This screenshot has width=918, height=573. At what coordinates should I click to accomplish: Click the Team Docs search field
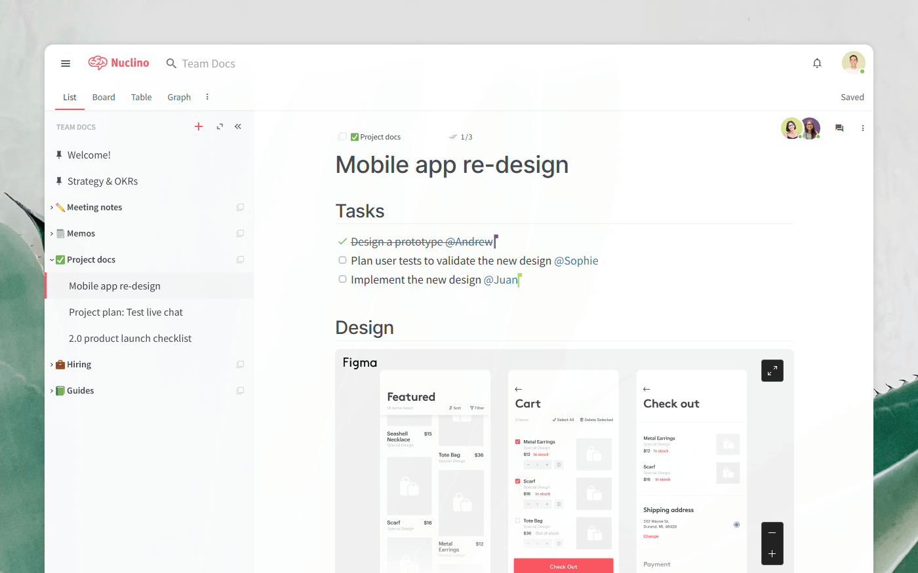click(x=209, y=64)
